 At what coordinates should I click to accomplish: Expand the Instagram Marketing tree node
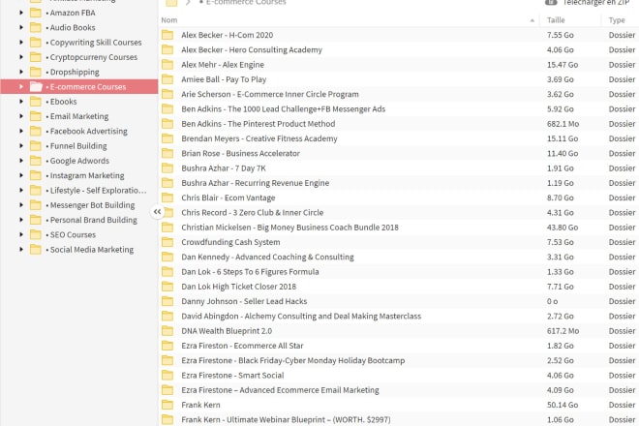21,175
